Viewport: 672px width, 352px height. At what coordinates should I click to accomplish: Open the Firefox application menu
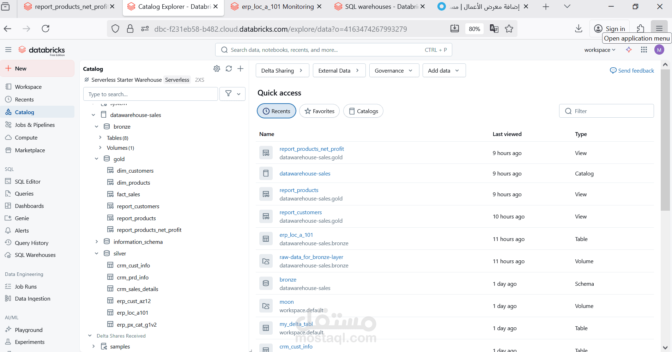pos(659,29)
